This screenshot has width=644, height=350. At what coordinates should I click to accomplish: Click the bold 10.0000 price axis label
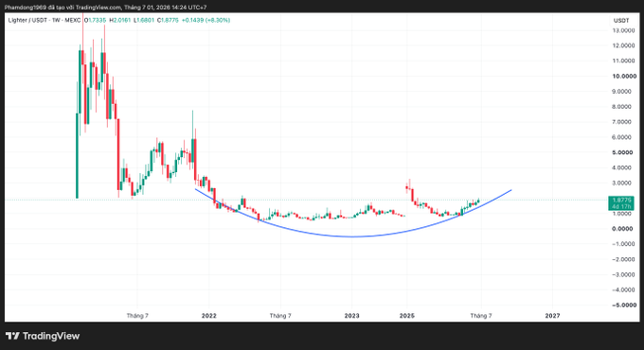624,77
